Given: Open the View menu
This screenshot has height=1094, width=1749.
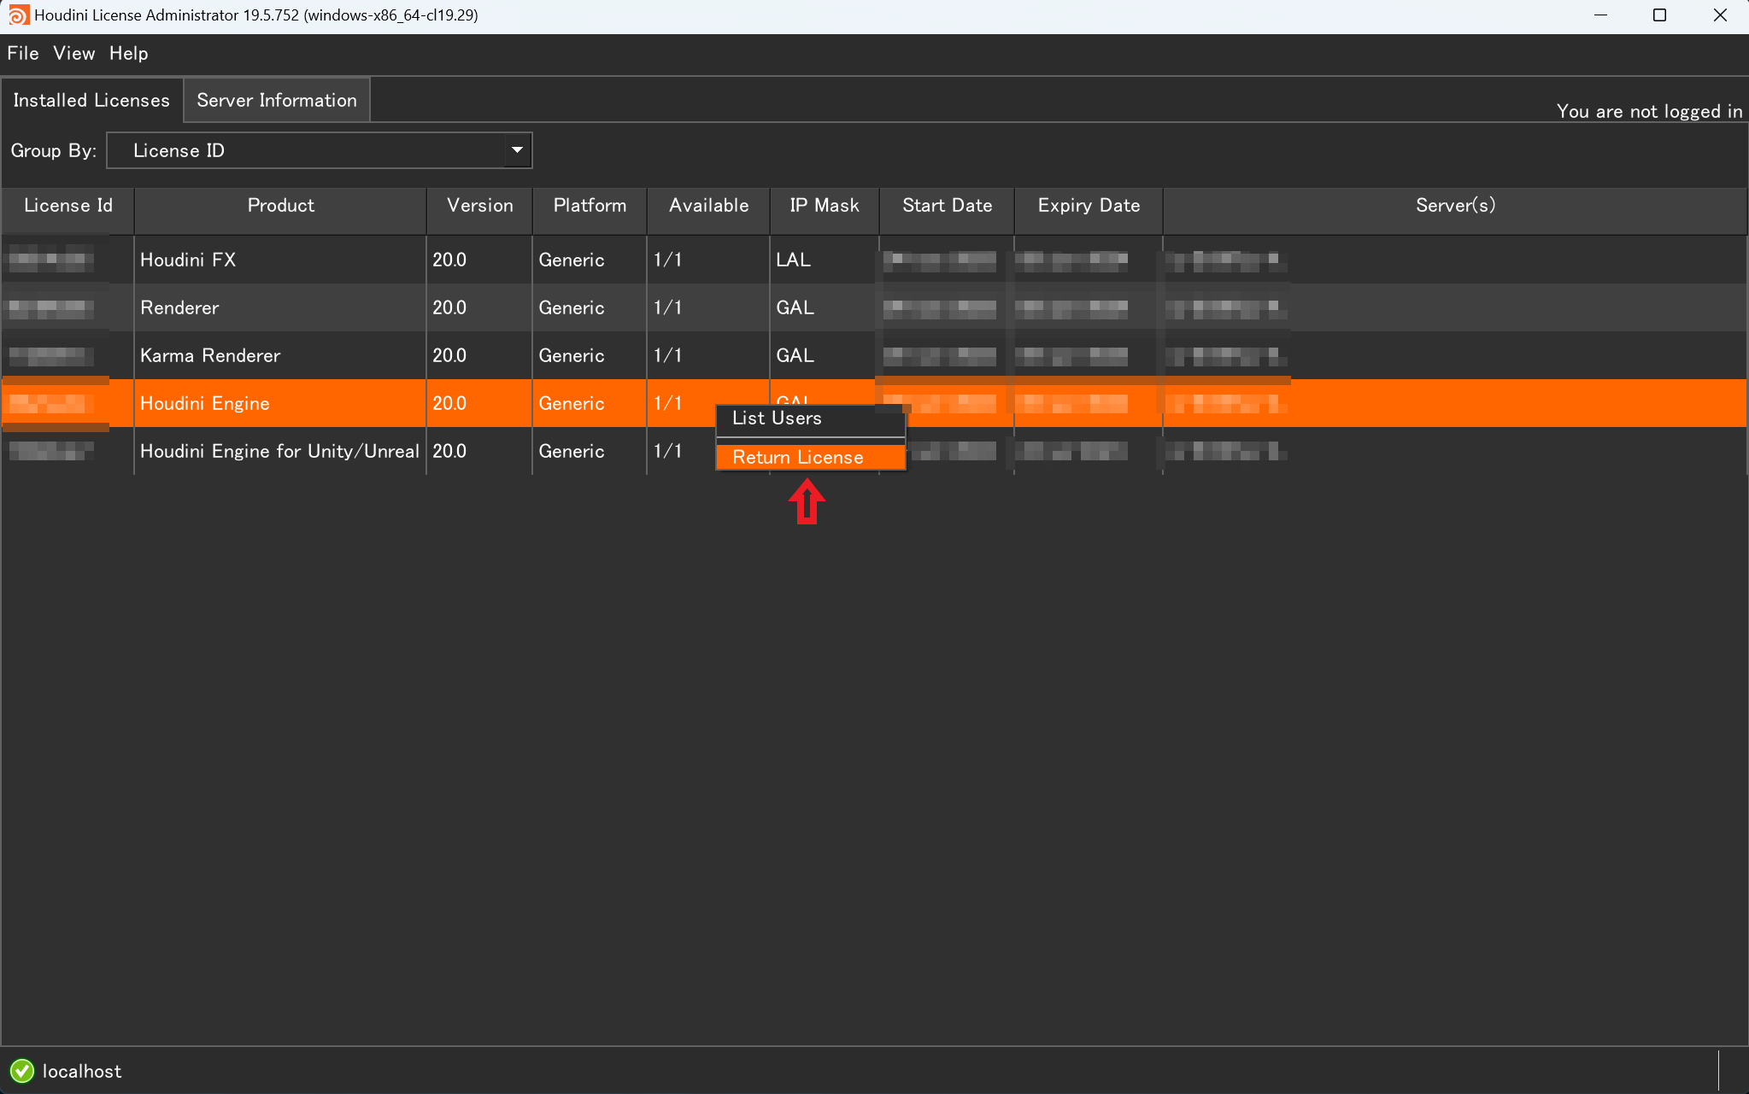Looking at the screenshot, I should (74, 53).
